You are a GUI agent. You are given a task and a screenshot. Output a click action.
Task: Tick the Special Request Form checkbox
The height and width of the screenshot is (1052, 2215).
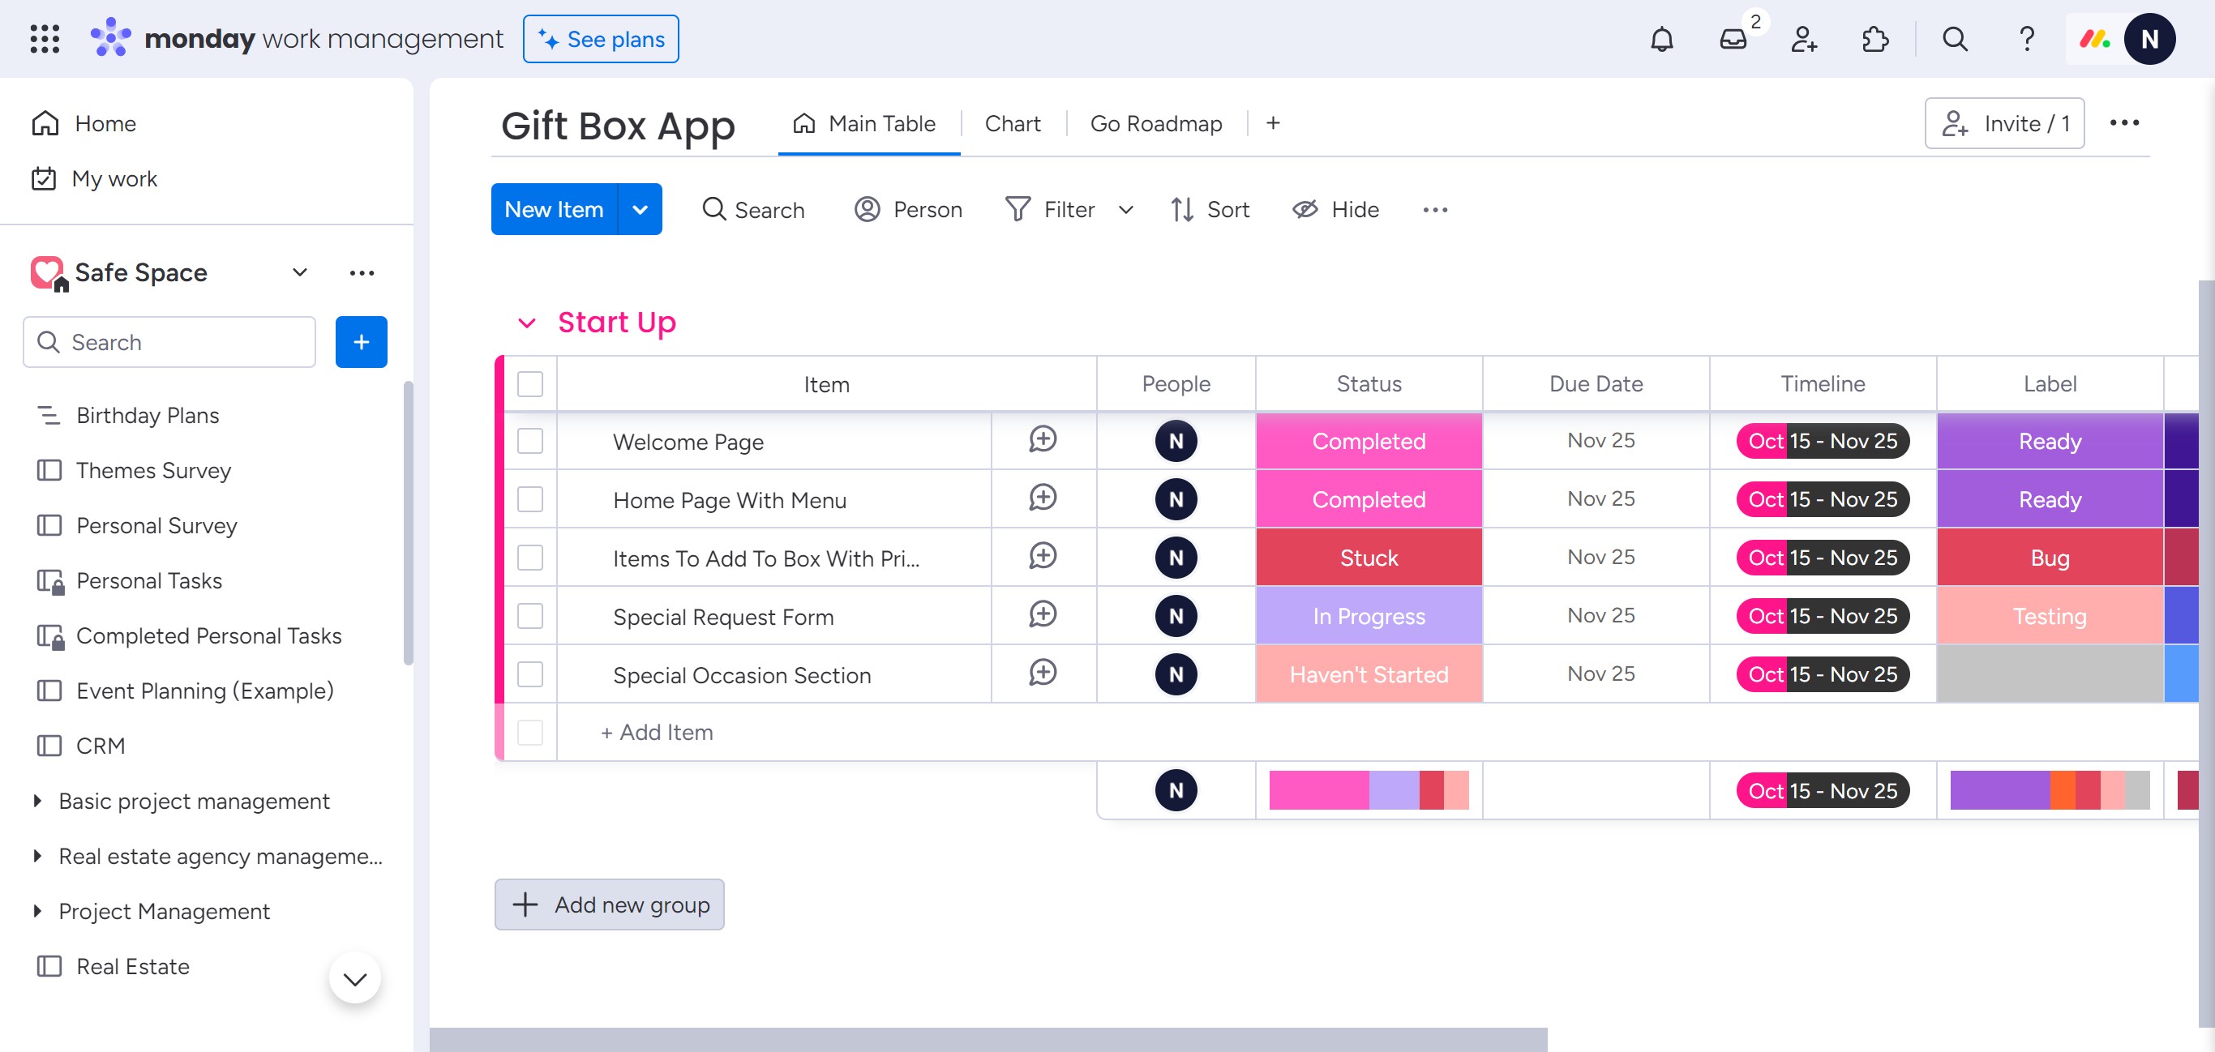[529, 616]
